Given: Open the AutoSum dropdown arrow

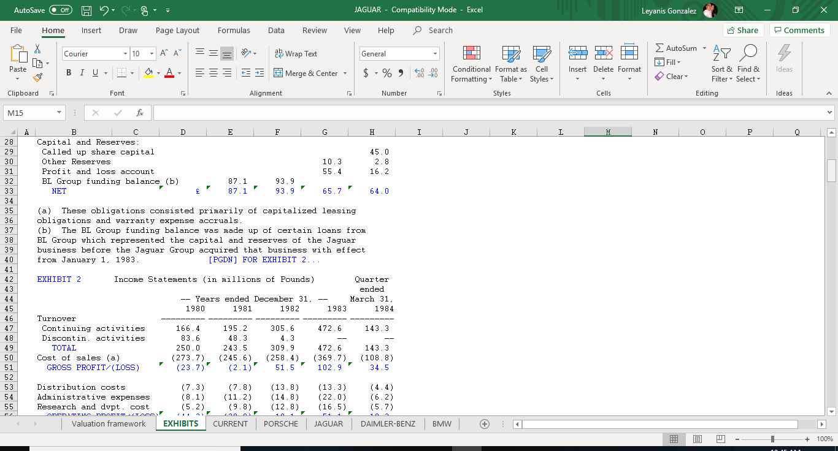Looking at the screenshot, I should pyautogui.click(x=704, y=48).
